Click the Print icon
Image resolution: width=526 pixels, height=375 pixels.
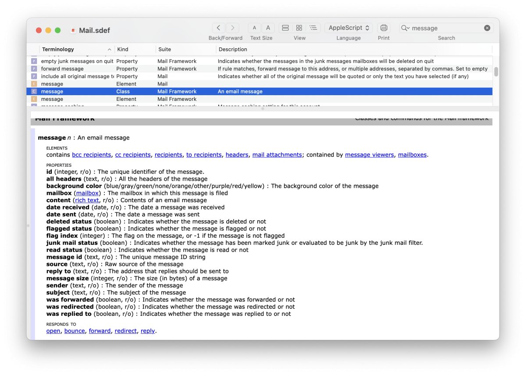384,28
